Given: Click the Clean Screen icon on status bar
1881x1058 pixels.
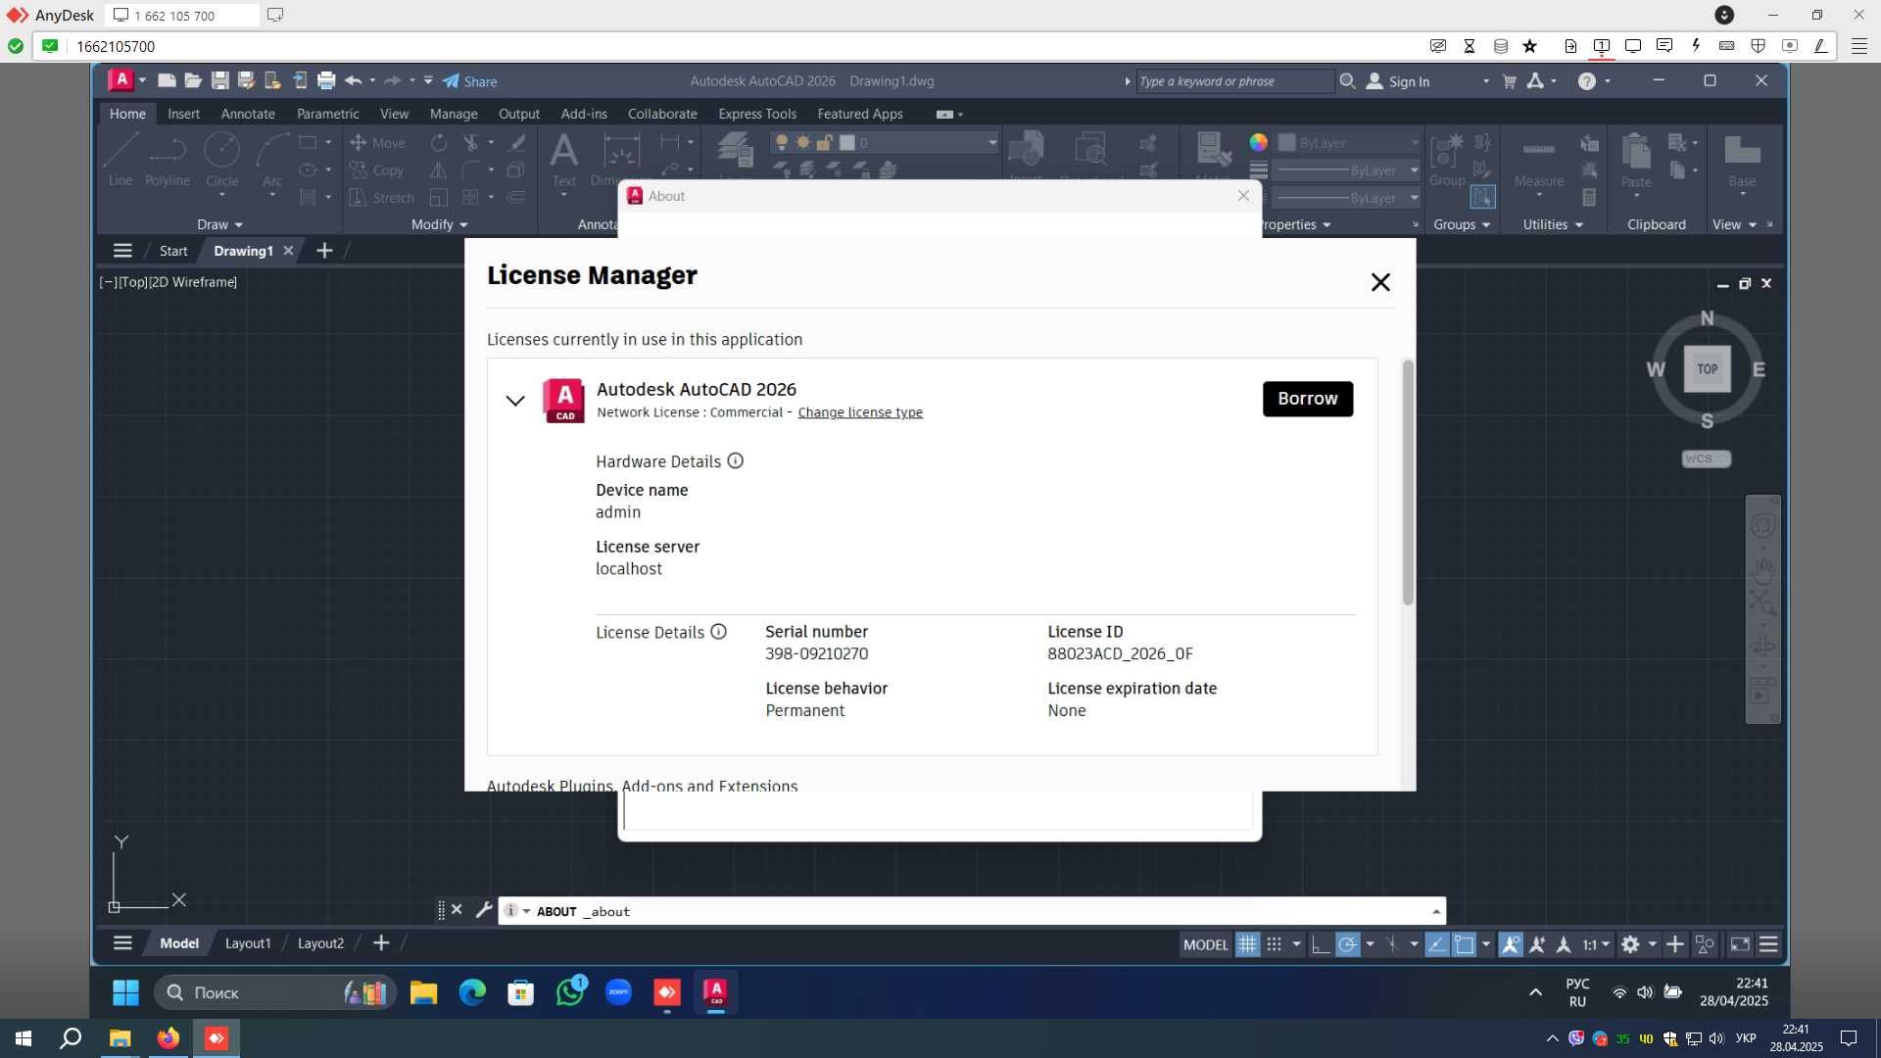Looking at the screenshot, I should pos(1740,944).
